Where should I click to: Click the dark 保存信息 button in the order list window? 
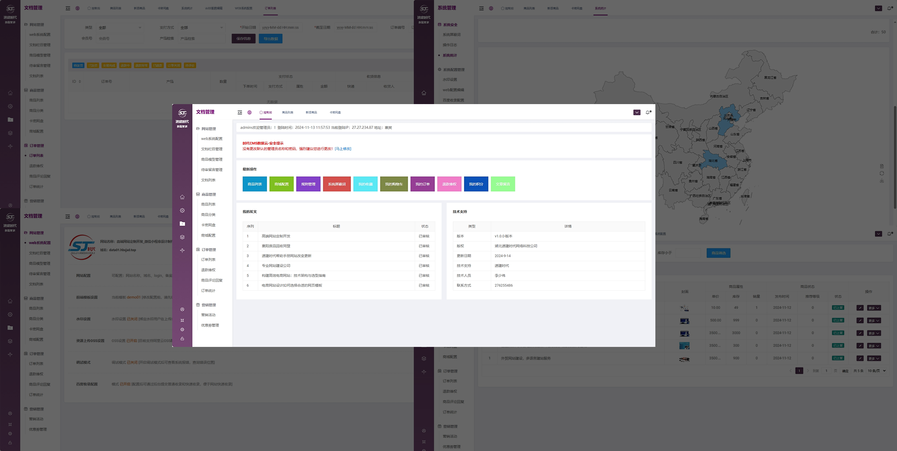(243, 39)
